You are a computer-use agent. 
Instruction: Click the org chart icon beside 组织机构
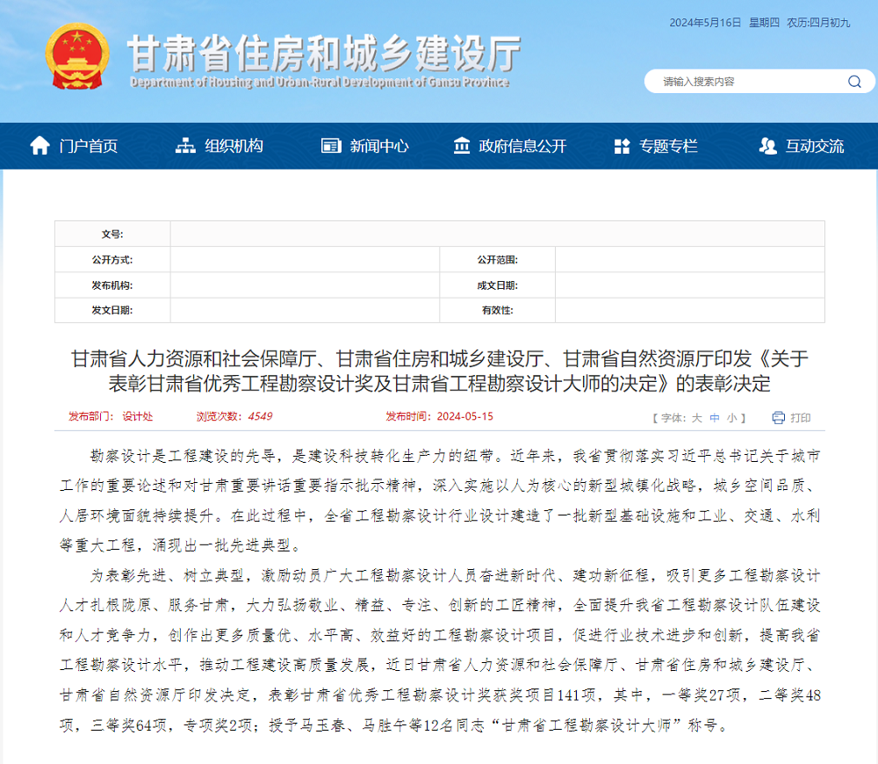(185, 146)
